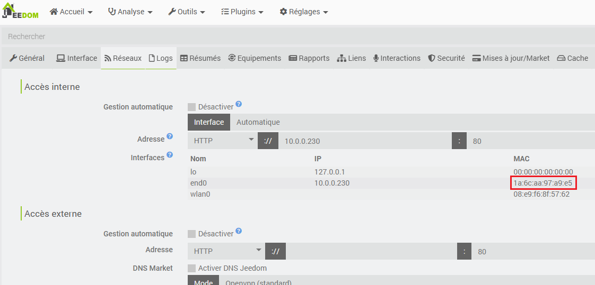Image resolution: width=595 pixels, height=285 pixels.
Task: Switch to the Général tab
Action: pyautogui.click(x=27, y=58)
